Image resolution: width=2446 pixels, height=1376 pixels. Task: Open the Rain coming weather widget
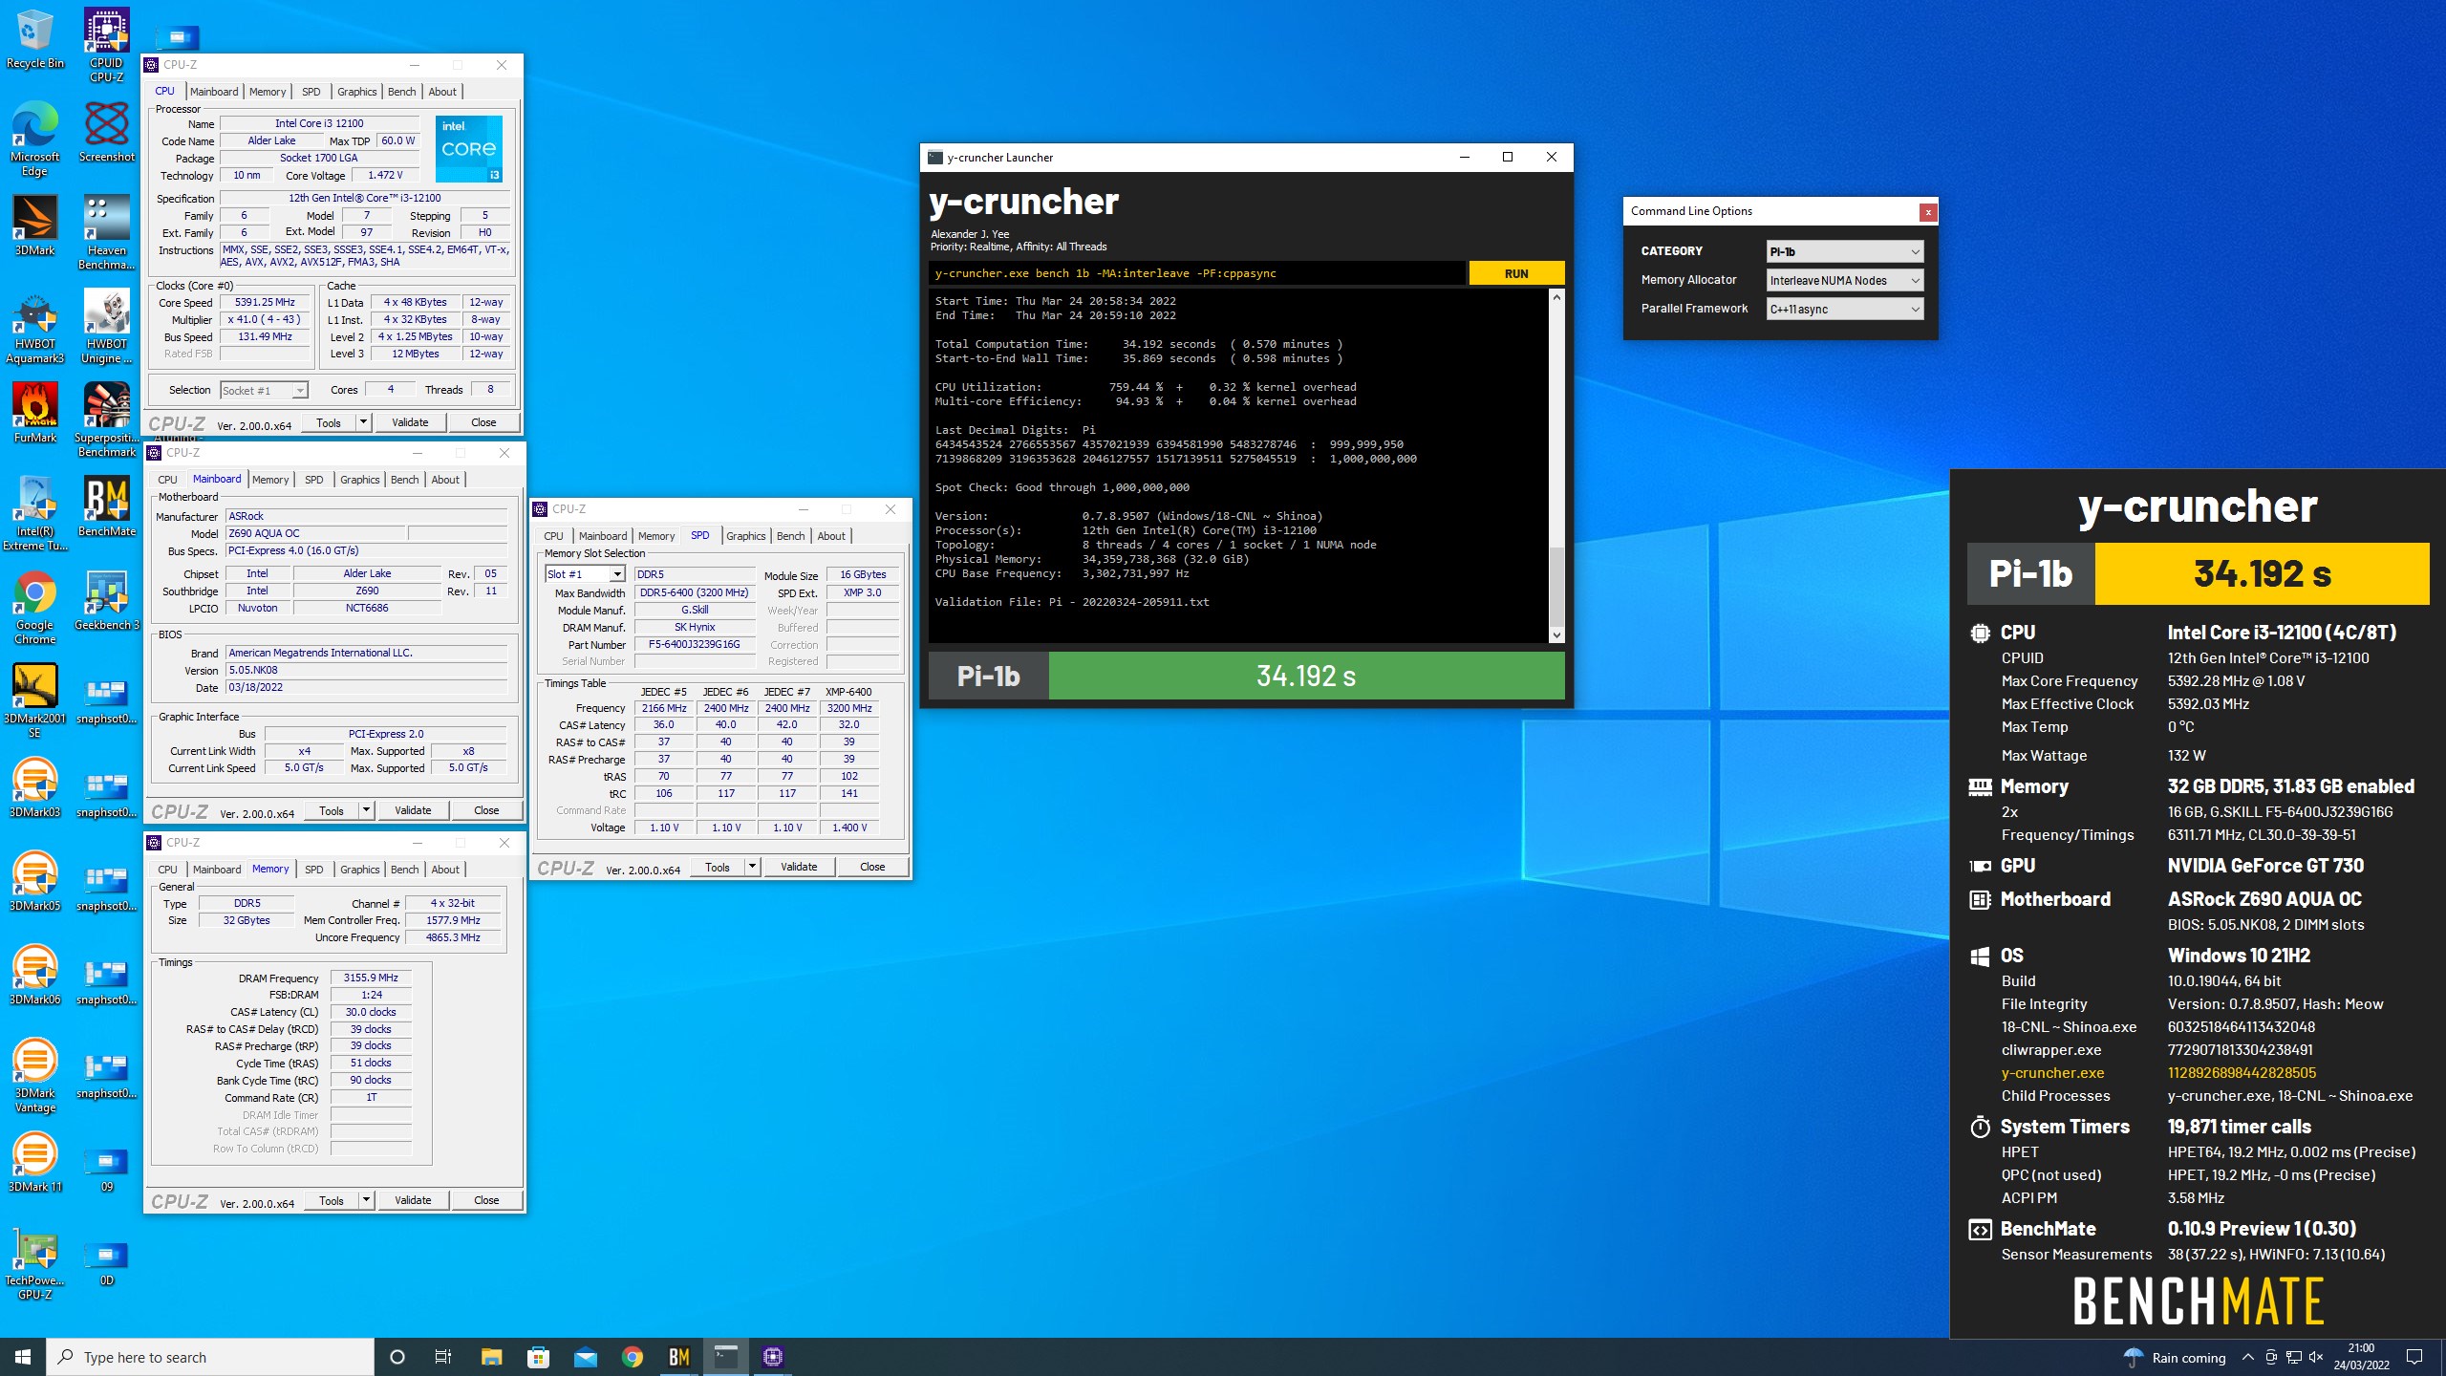[2175, 1357]
